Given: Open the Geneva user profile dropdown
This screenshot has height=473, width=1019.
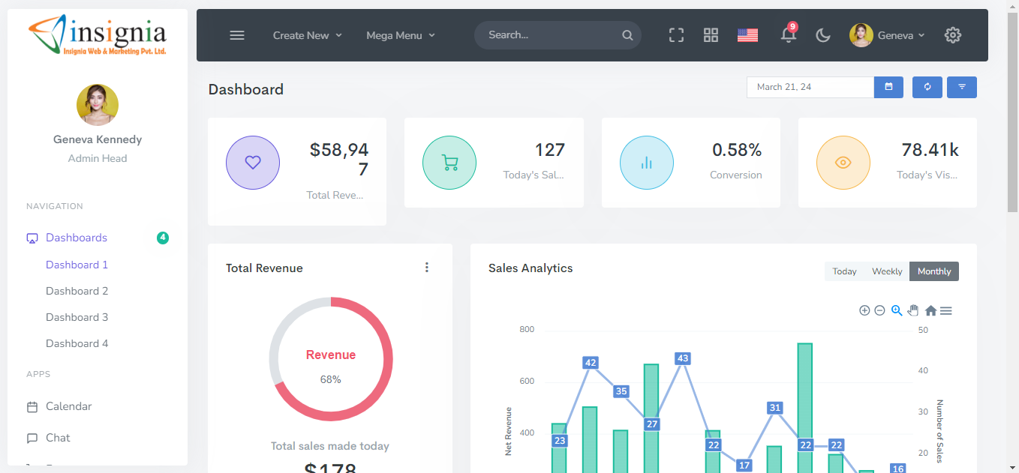Looking at the screenshot, I should (887, 35).
